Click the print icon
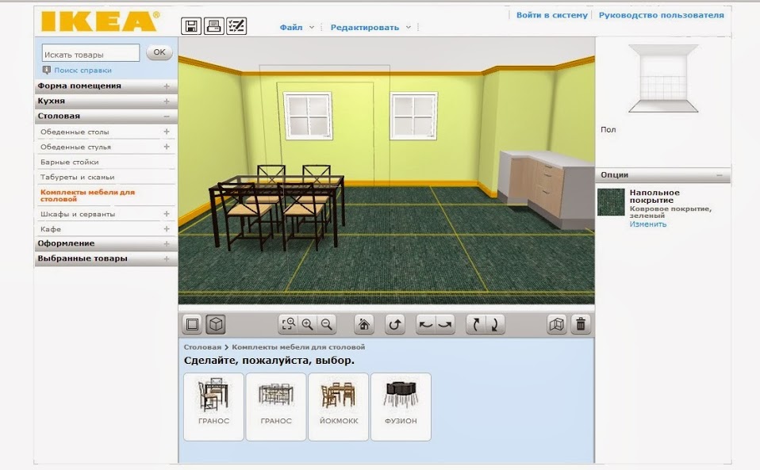 pos(213,26)
